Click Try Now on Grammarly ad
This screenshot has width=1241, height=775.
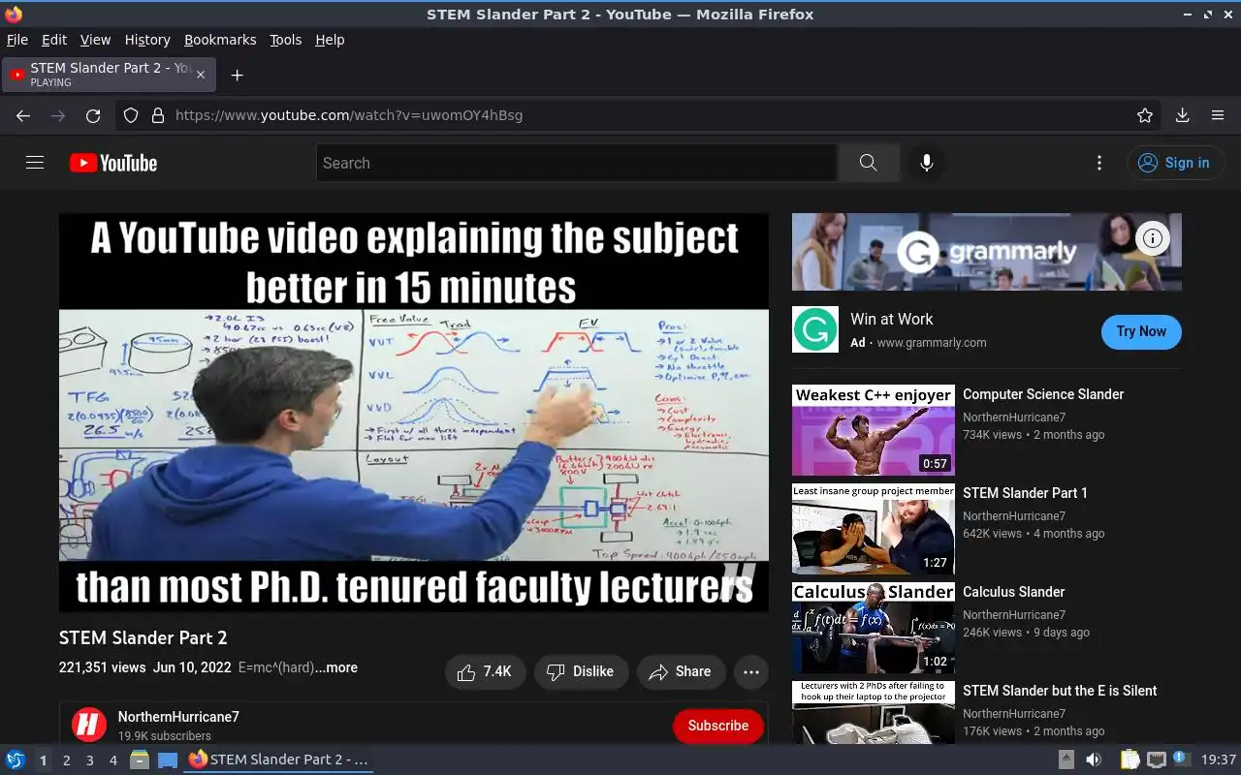pos(1141,331)
